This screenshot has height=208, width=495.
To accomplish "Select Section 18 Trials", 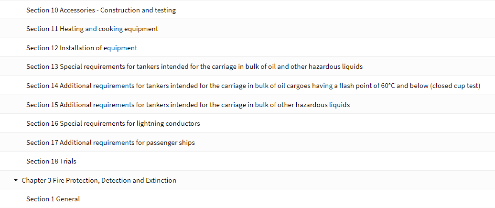I will point(52,161).
